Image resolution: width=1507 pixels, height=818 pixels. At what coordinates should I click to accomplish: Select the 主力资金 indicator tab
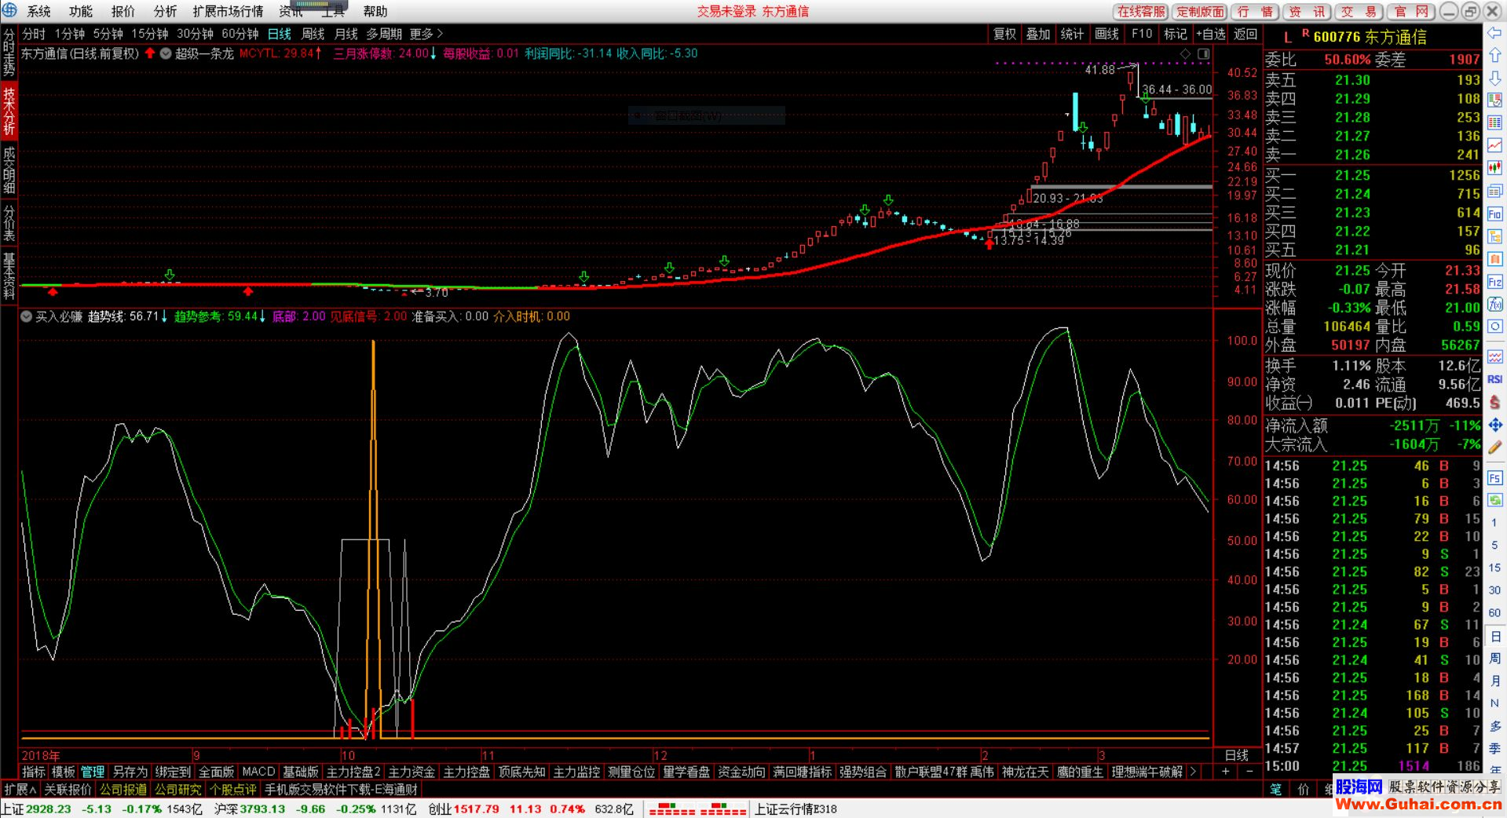(x=411, y=772)
